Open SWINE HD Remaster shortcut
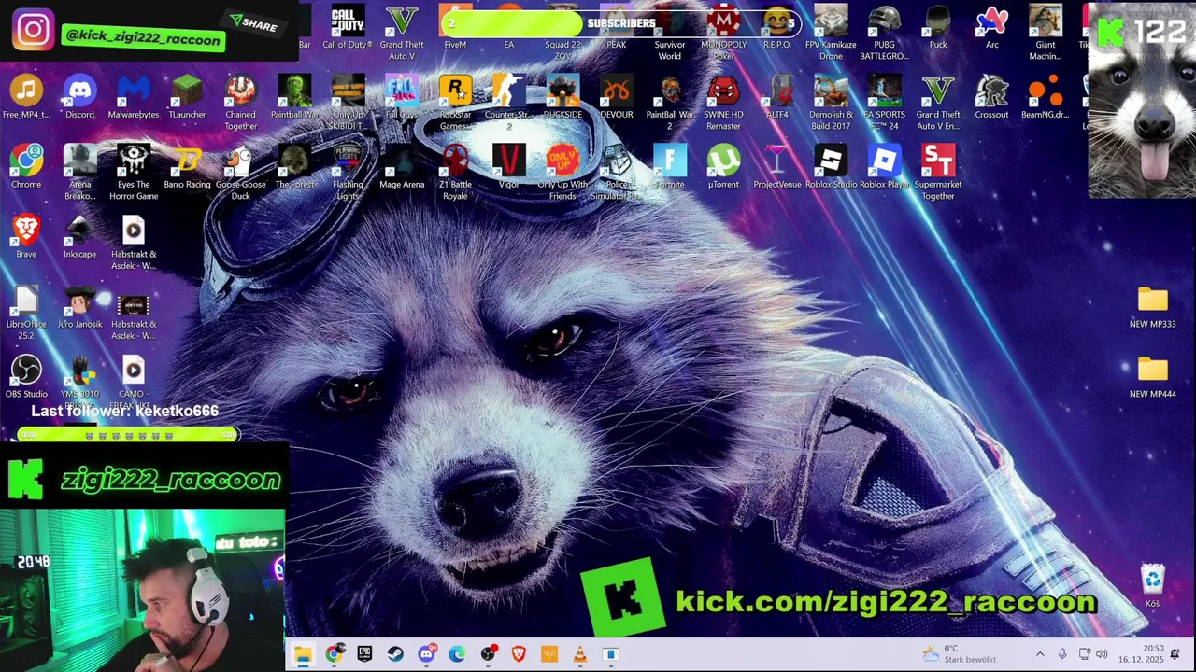Image resolution: width=1196 pixels, height=672 pixels. click(723, 103)
